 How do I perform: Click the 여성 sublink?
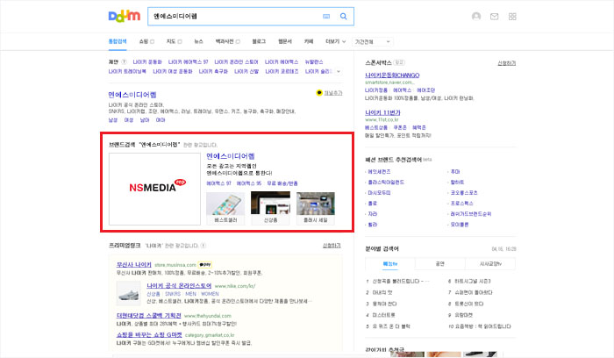tap(129, 120)
